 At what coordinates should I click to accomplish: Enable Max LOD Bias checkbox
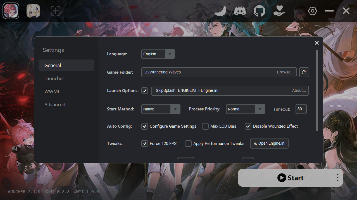click(205, 126)
